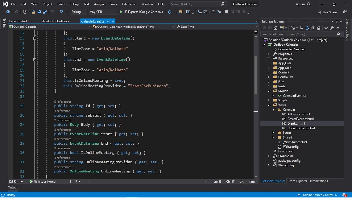
Task: Undo the last edit
Action: 52,12
